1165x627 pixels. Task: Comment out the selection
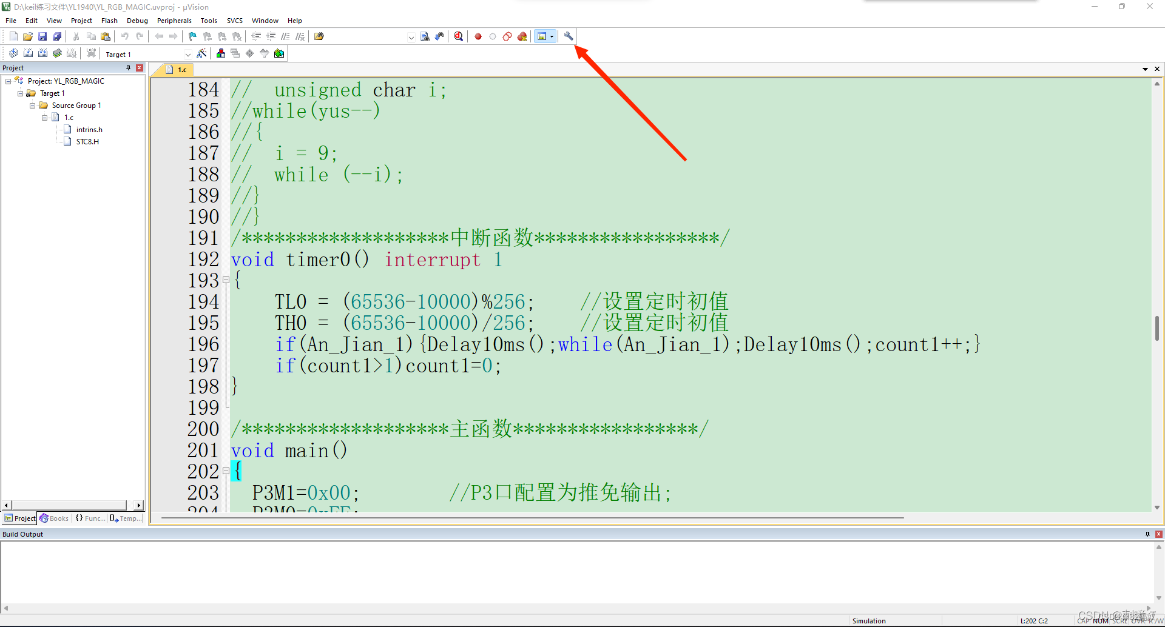(286, 36)
